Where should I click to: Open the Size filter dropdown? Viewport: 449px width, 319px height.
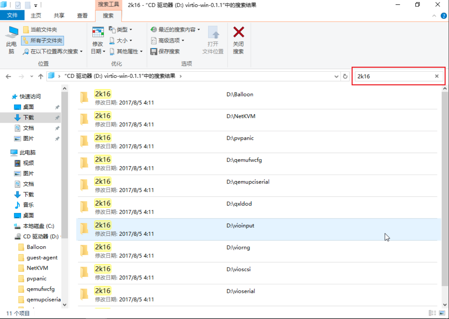121,41
